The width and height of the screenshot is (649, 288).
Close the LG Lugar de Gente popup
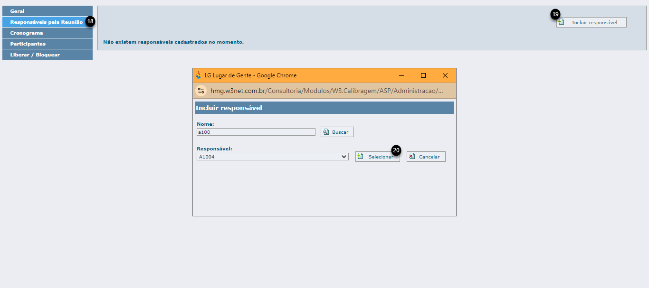click(x=445, y=75)
